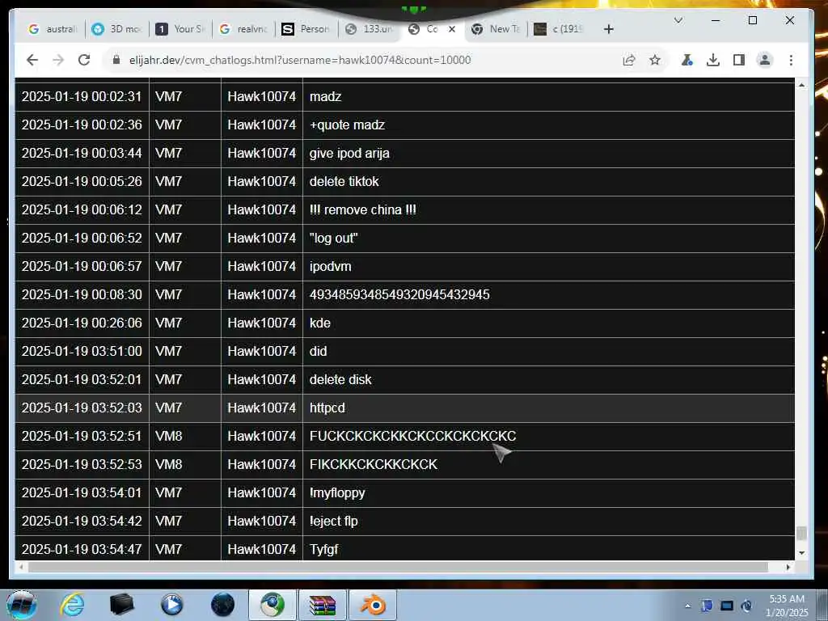The image size is (828, 621).
Task: Show hidden system tray icons
Action: (x=687, y=606)
